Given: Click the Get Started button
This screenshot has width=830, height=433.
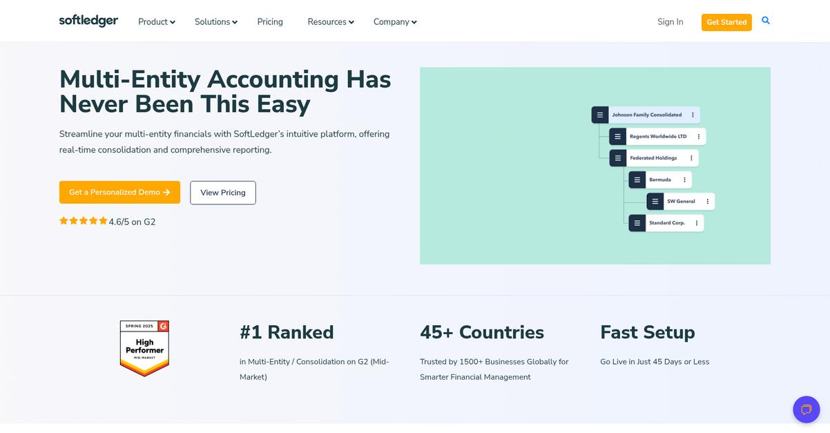Looking at the screenshot, I should pos(726,22).
